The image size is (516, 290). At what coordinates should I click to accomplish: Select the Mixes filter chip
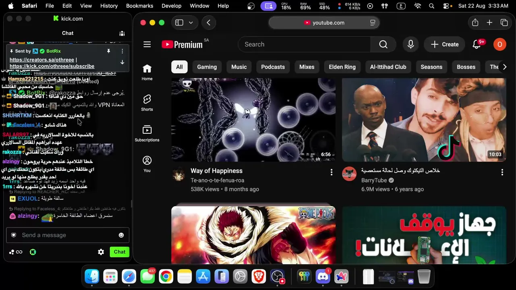pyautogui.click(x=307, y=67)
